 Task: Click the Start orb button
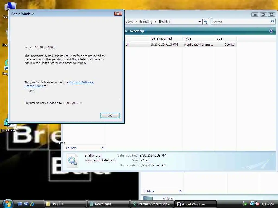pyautogui.click(x=8, y=204)
